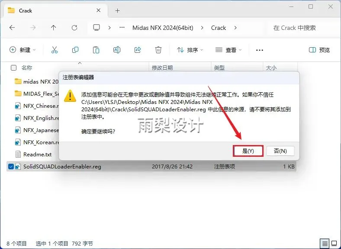
Task: Click the 注册表编辑器 dialog title bar
Action: tap(179, 78)
